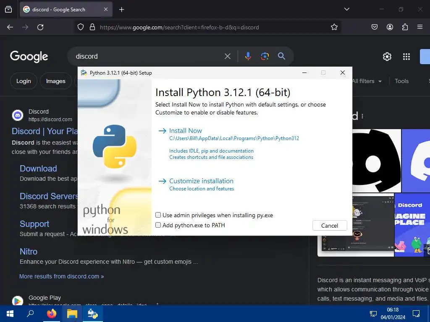This screenshot has width=430, height=322.
Task: Open the Windows Start menu
Action: [x=10, y=314]
